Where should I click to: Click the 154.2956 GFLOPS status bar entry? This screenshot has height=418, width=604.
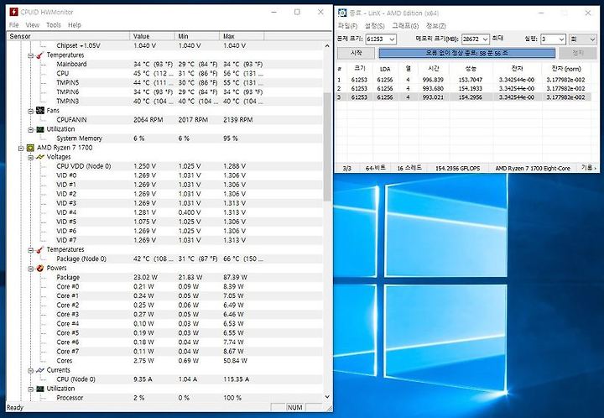458,169
